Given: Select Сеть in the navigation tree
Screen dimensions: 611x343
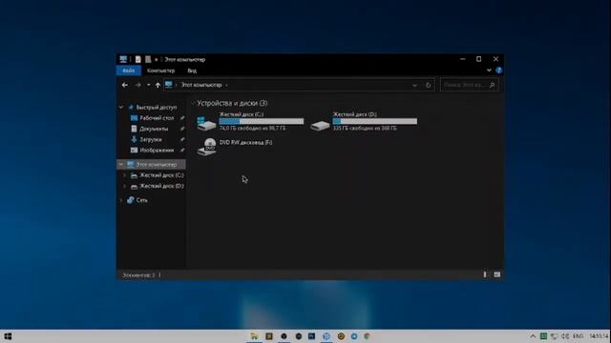Looking at the screenshot, I should click(142, 200).
